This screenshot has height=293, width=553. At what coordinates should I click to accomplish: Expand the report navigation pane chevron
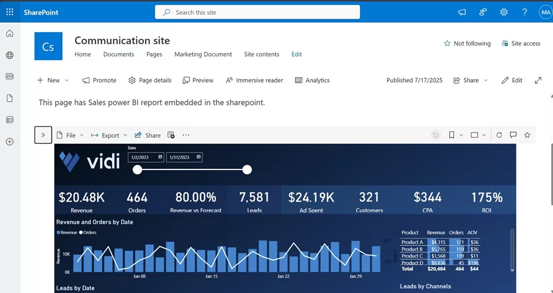point(43,135)
